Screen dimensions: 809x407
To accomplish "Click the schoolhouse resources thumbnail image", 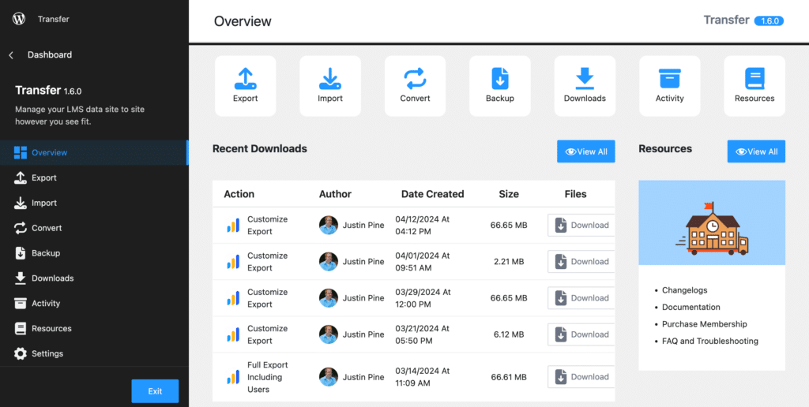I will [x=712, y=222].
